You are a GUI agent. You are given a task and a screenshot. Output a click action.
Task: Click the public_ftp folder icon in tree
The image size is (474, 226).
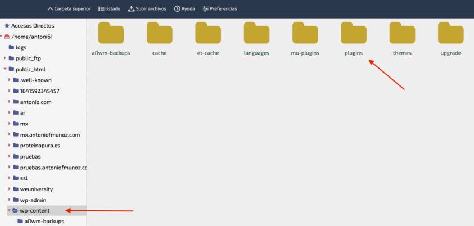point(11,58)
